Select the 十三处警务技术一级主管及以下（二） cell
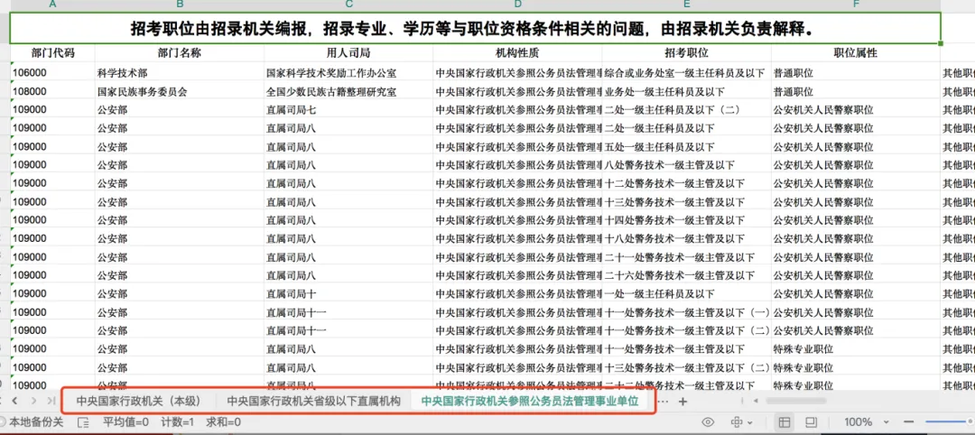This screenshot has width=975, height=435. (x=686, y=367)
